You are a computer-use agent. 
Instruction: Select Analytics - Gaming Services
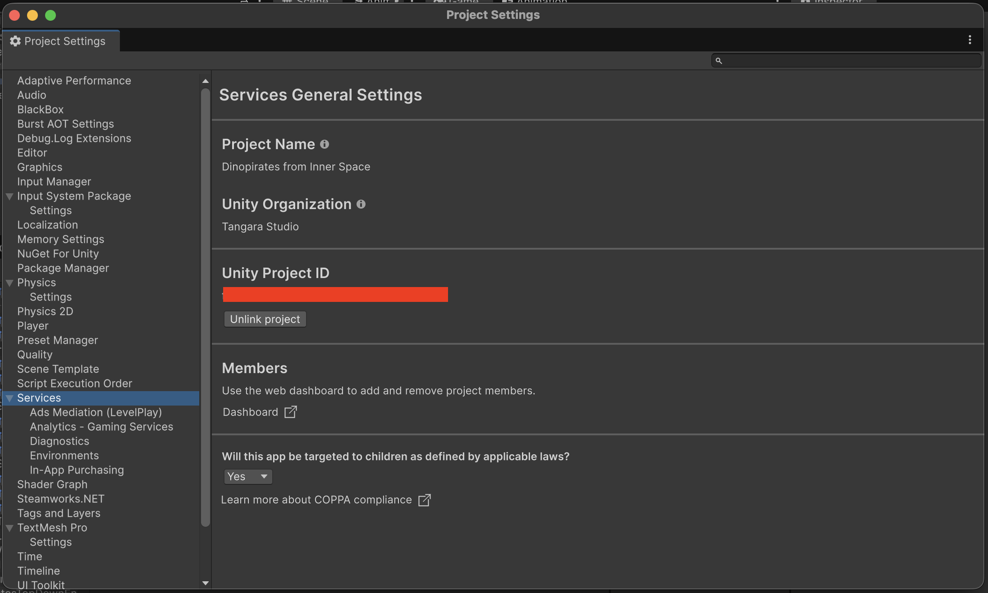click(101, 427)
